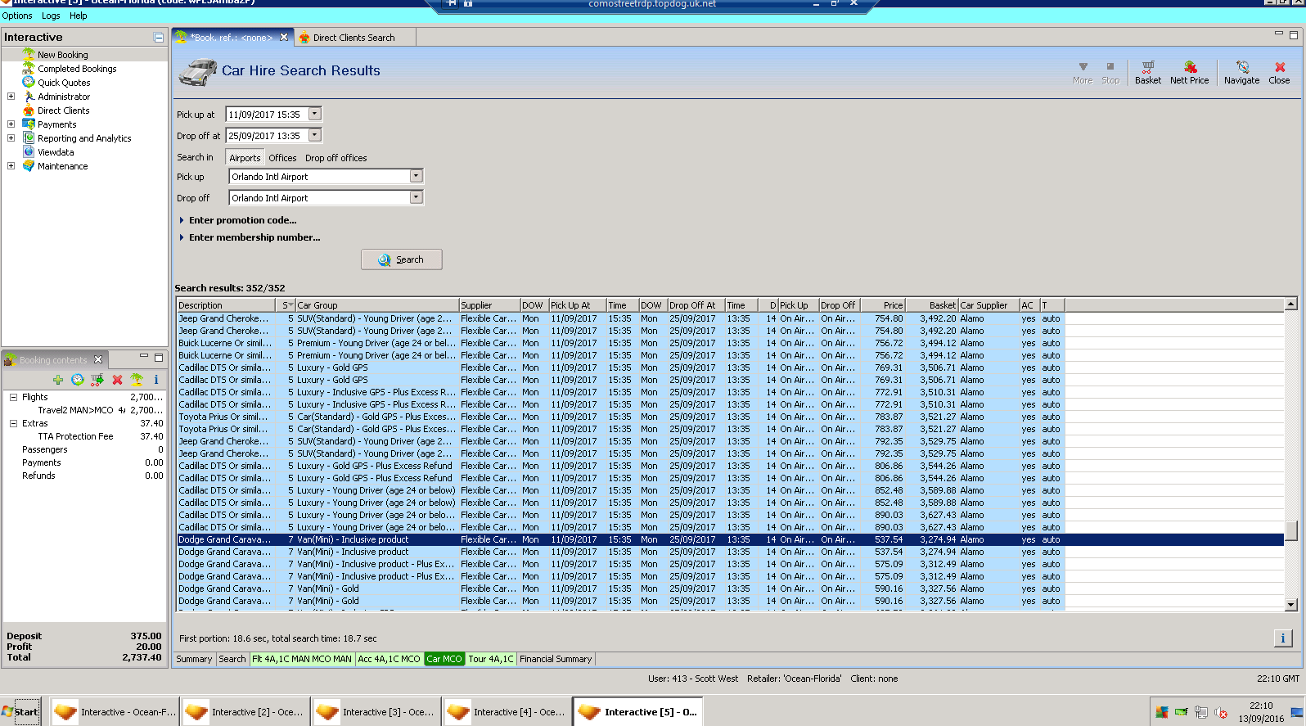The width and height of the screenshot is (1306, 726).
Task: Open the Acc 4A,1C MCO tab
Action: [x=389, y=659]
